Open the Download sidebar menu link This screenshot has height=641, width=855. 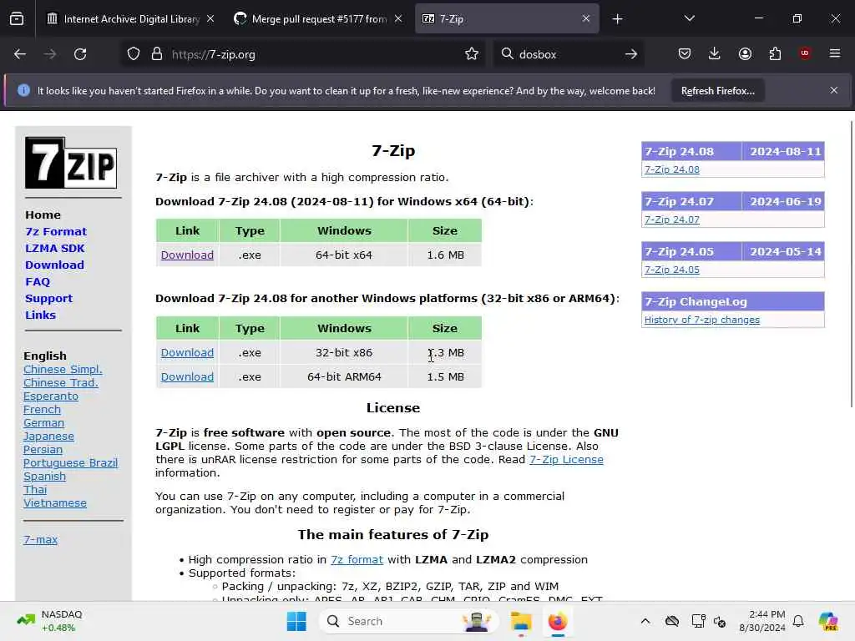(54, 265)
